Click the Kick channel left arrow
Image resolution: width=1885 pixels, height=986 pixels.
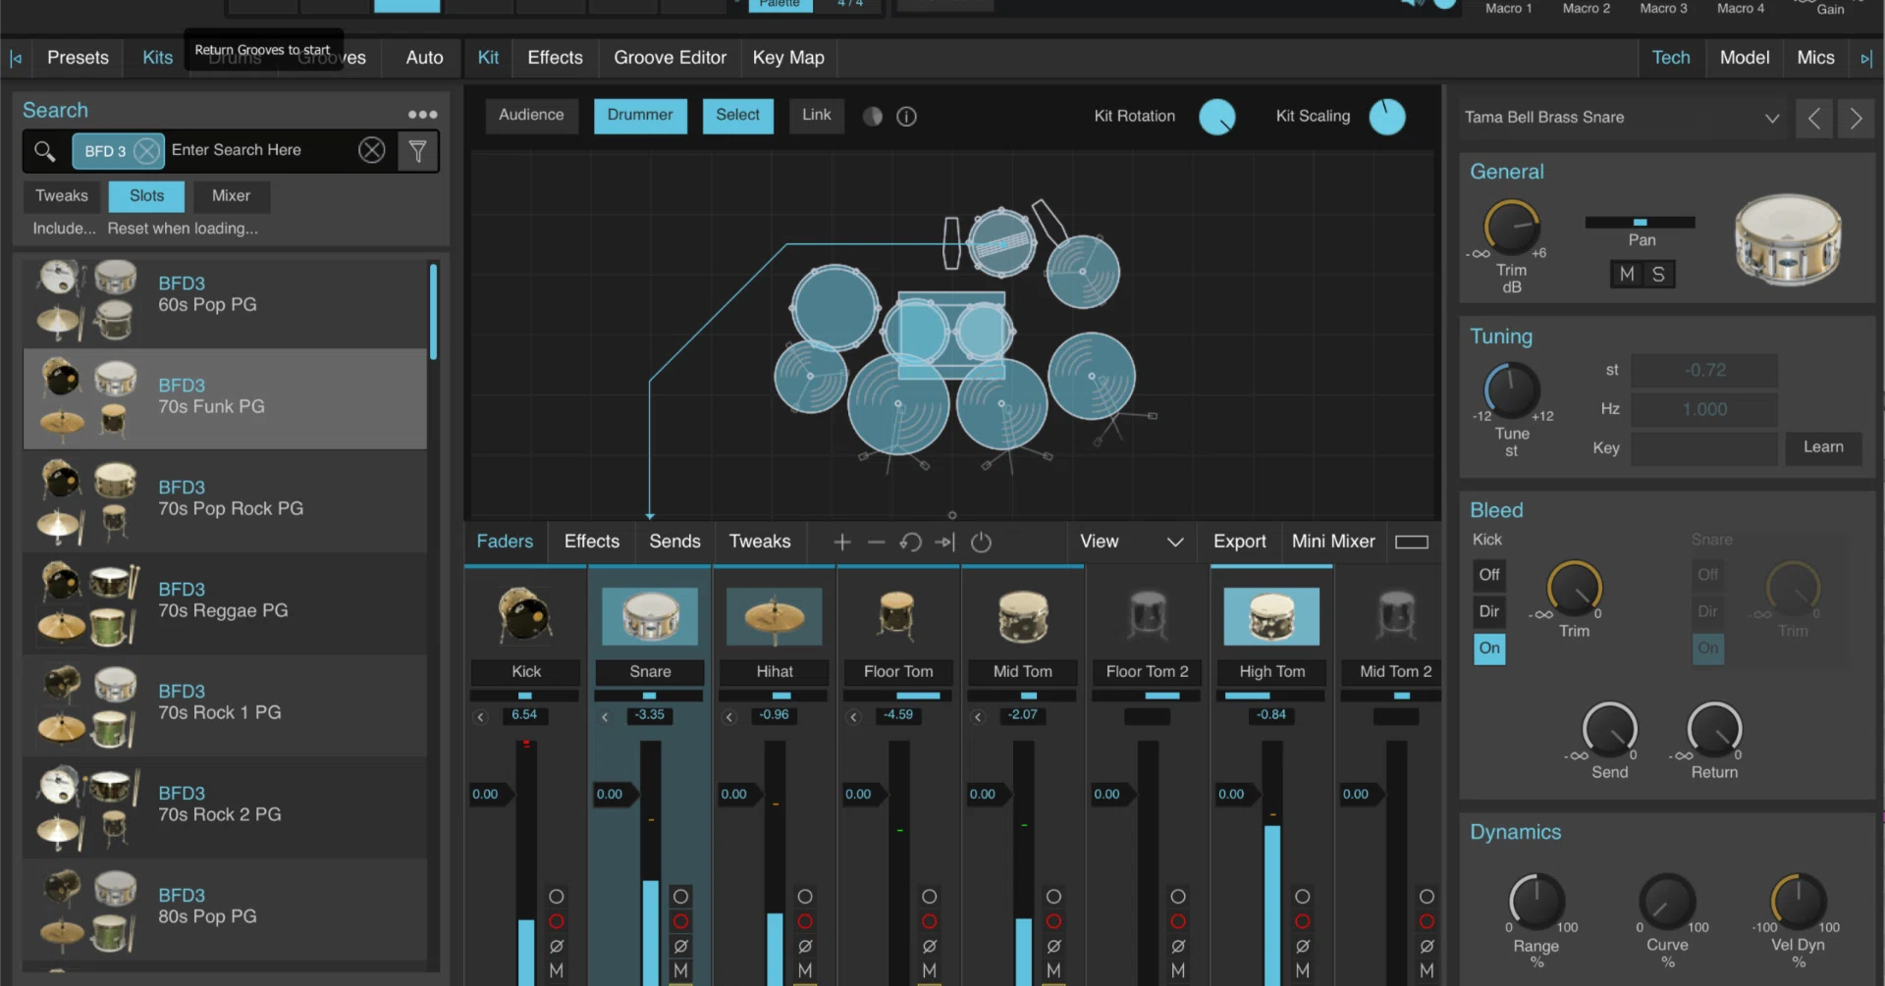(x=481, y=716)
